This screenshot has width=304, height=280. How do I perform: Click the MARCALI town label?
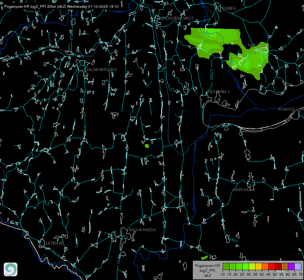click(x=242, y=190)
